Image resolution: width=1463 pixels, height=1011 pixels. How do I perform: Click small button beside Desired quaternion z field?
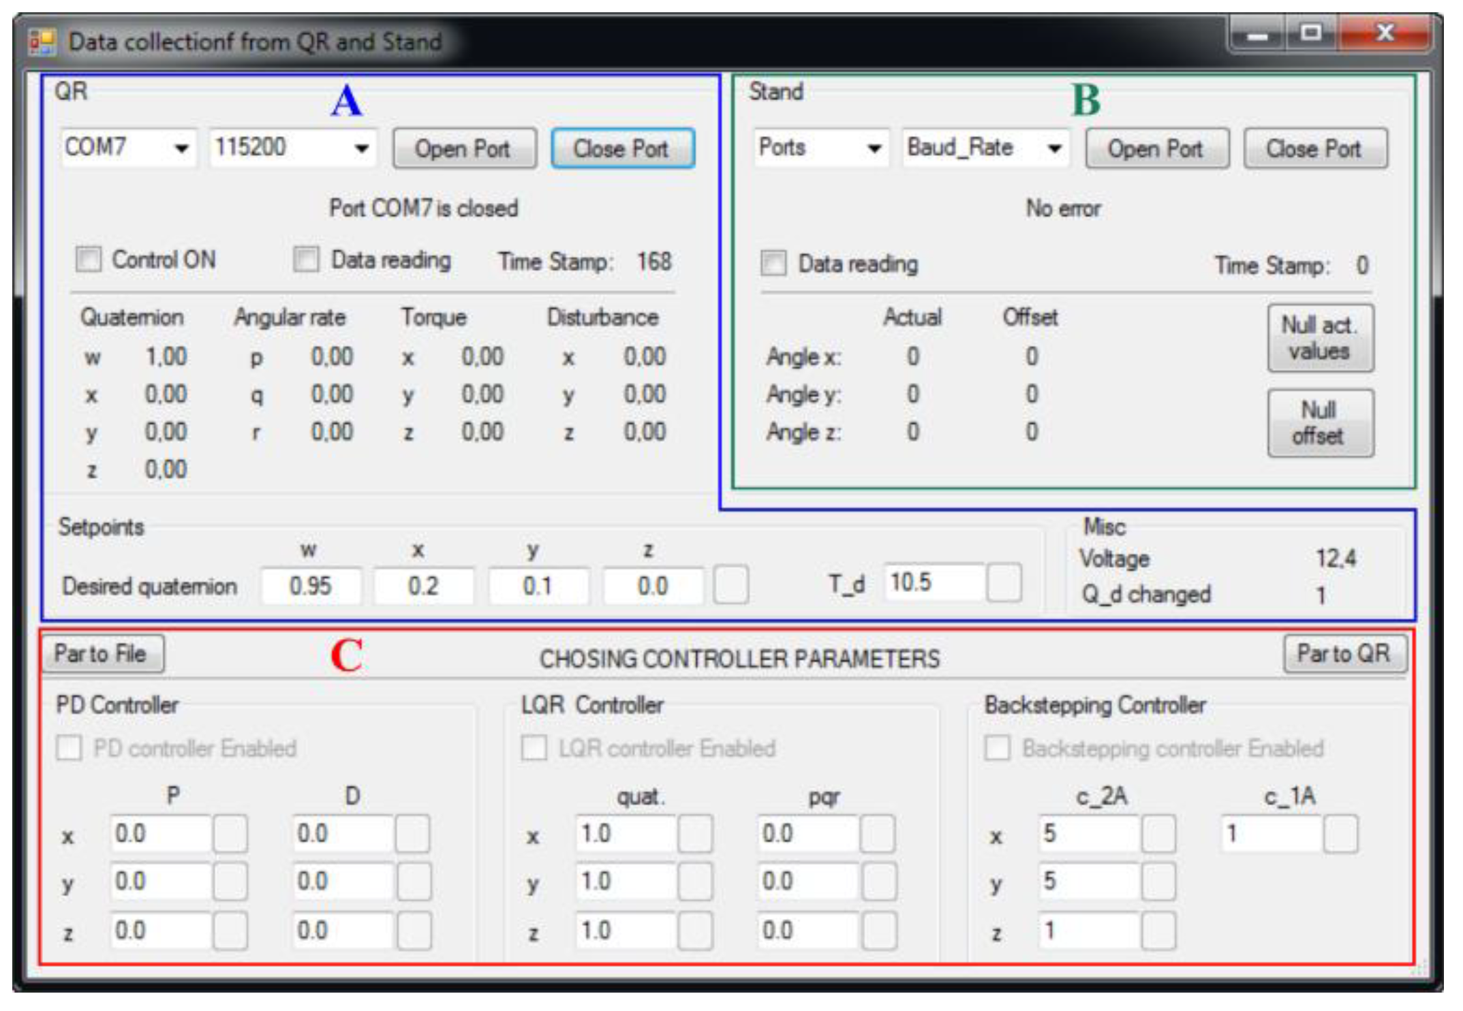click(x=730, y=585)
